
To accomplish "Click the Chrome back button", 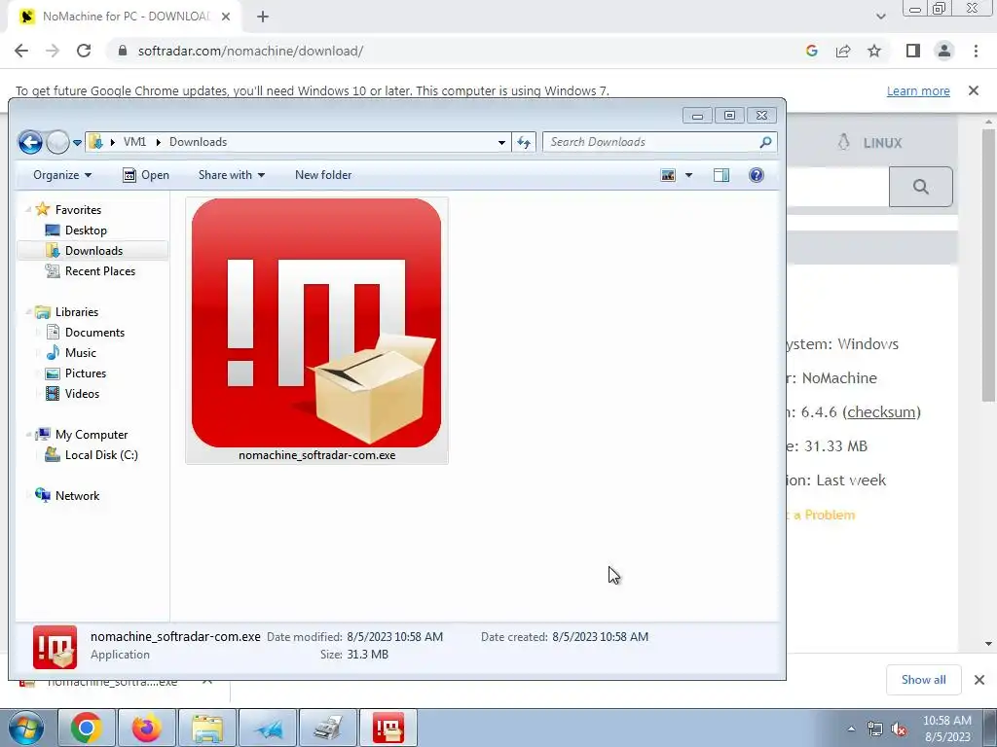I will (21, 51).
